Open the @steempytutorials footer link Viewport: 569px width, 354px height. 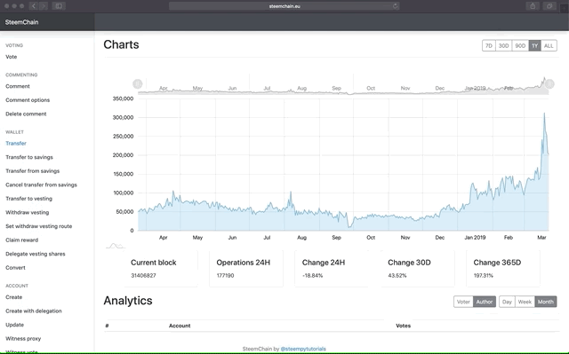[x=303, y=349]
